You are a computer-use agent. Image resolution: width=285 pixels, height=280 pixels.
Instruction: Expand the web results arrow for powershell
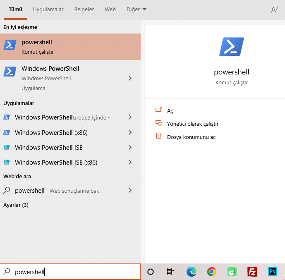point(130,190)
